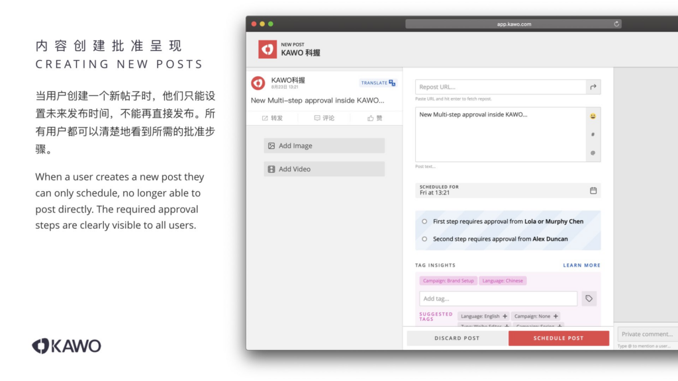The image size is (678, 381).
Task: Focus the Repost URL input field
Action: click(501, 87)
